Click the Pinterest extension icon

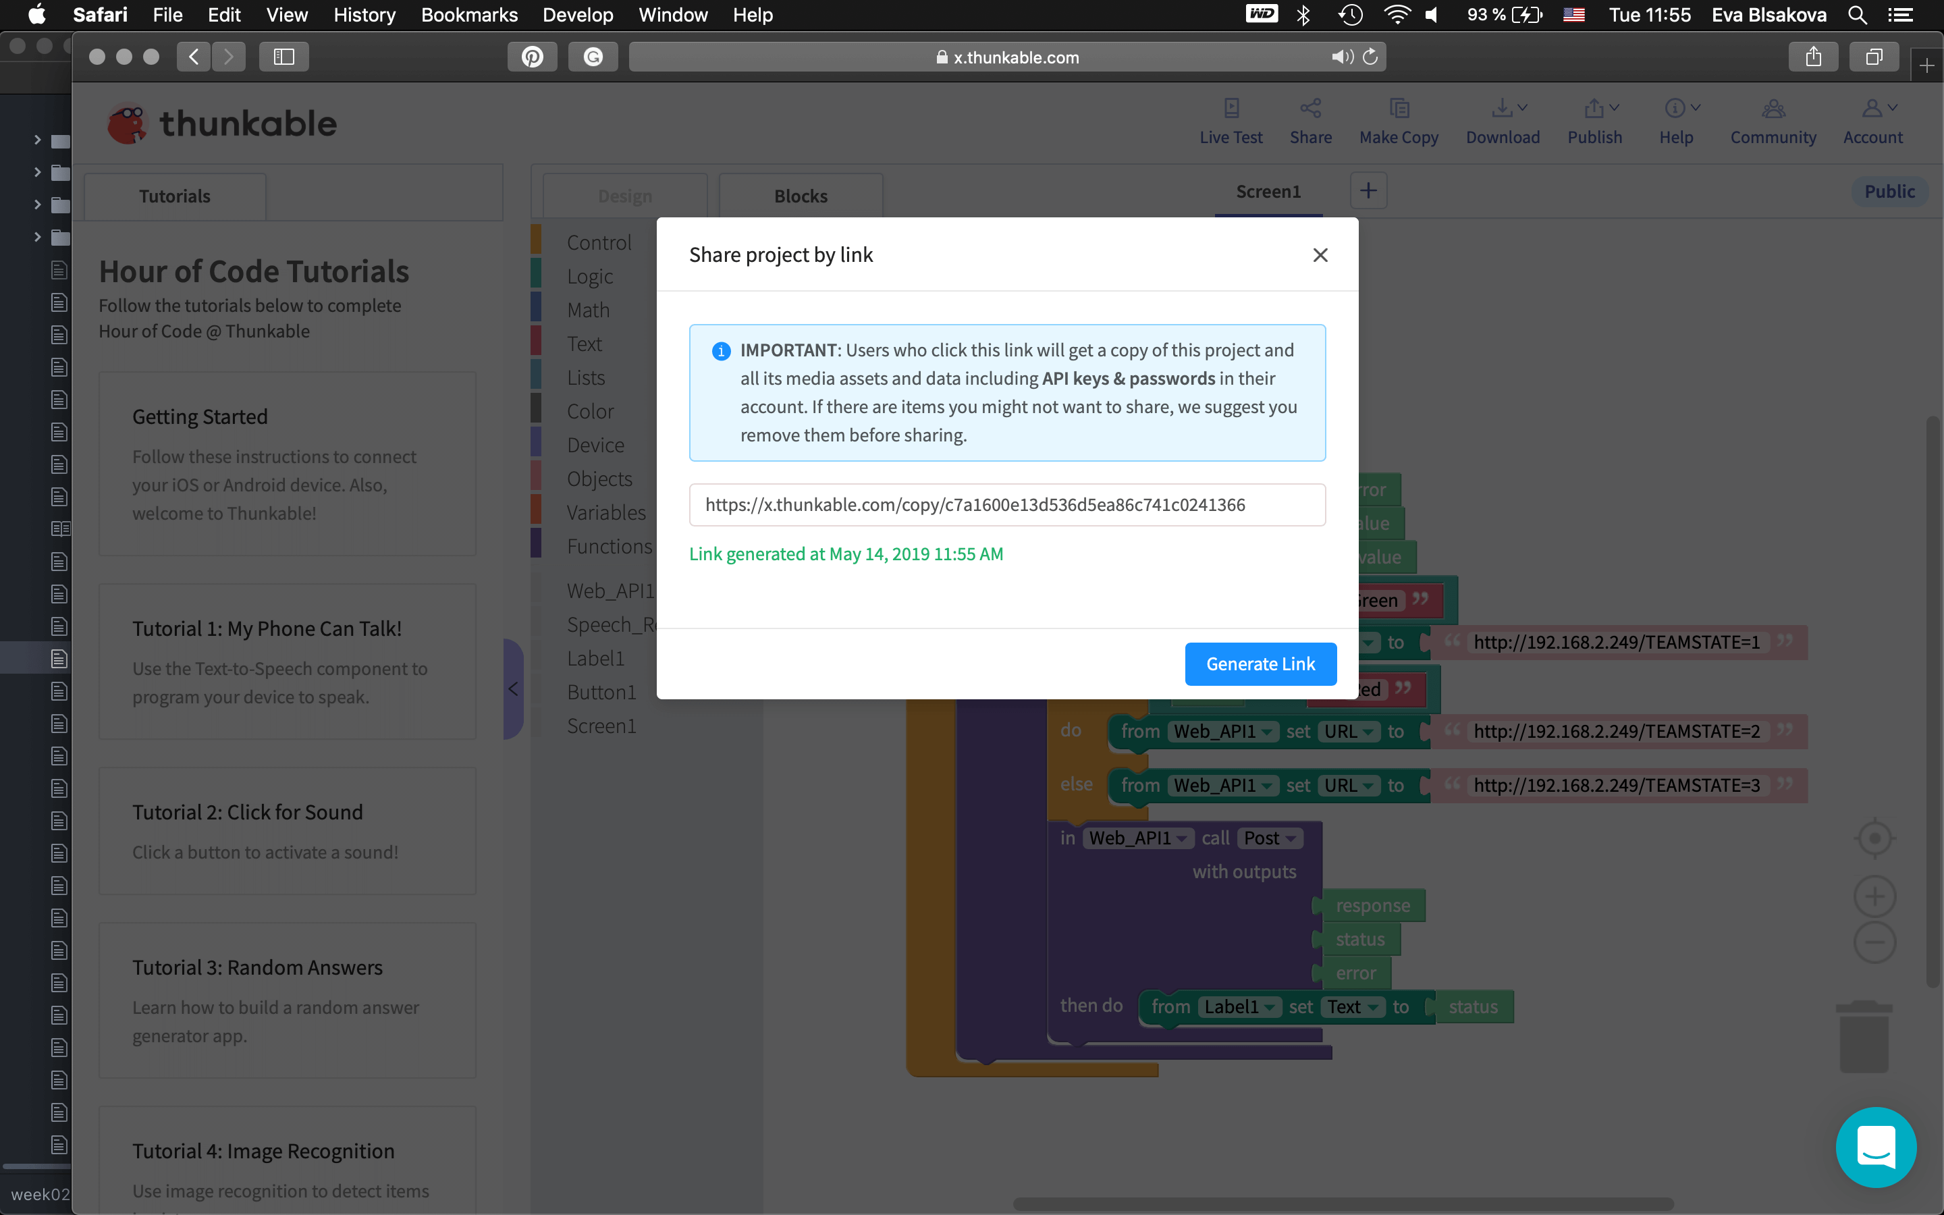click(x=533, y=57)
